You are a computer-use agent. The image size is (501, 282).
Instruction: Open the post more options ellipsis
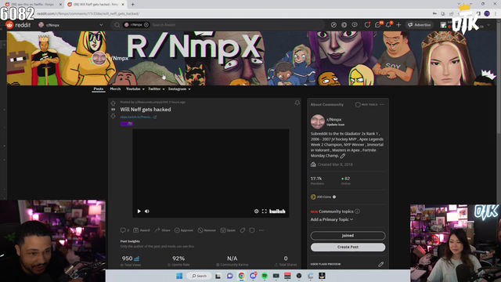[261, 230]
